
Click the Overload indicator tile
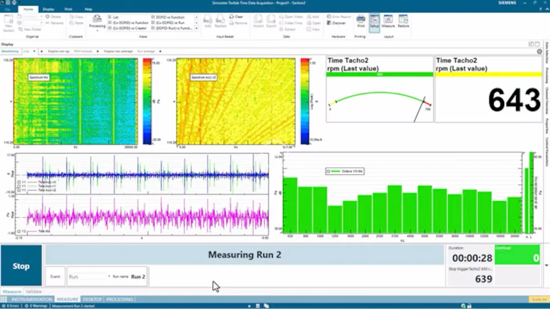pyautogui.click(x=518, y=255)
